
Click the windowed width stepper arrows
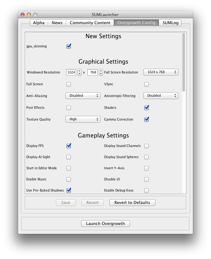point(79,72)
